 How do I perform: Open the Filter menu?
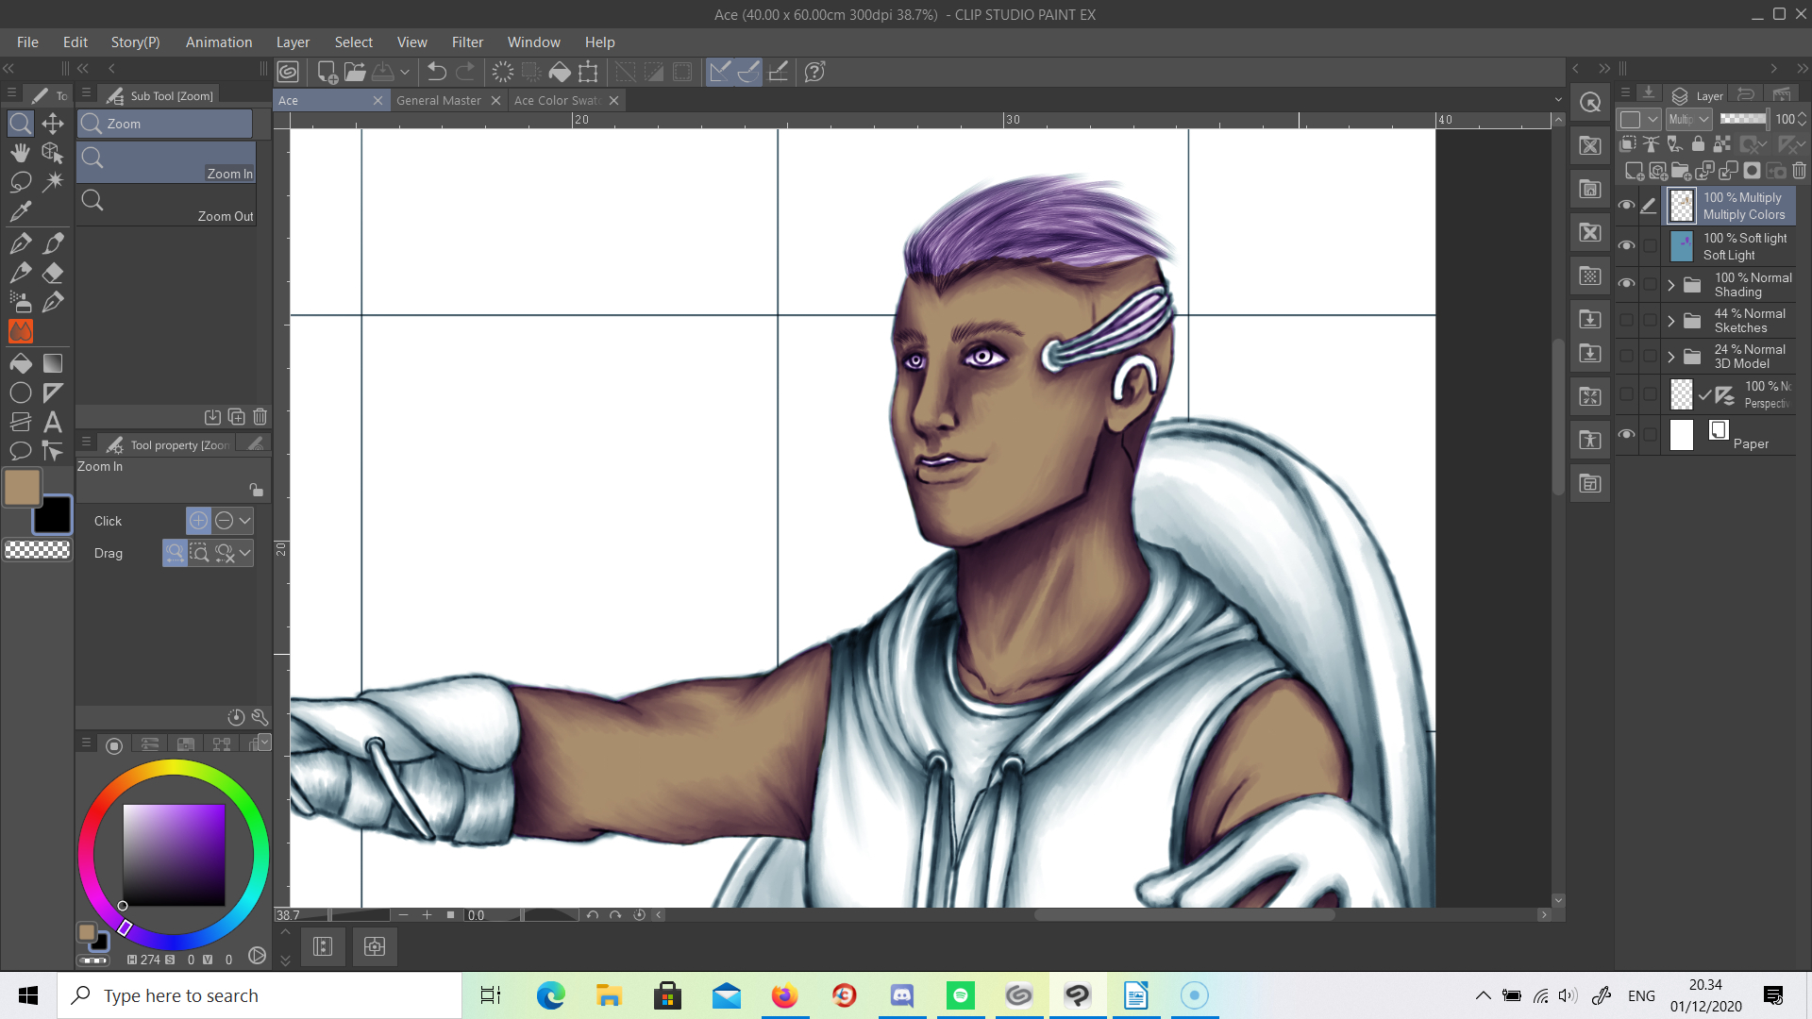(468, 42)
